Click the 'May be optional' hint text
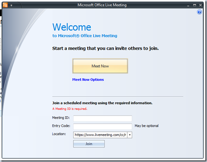The width and height of the screenshot is (207, 162). [147, 126]
